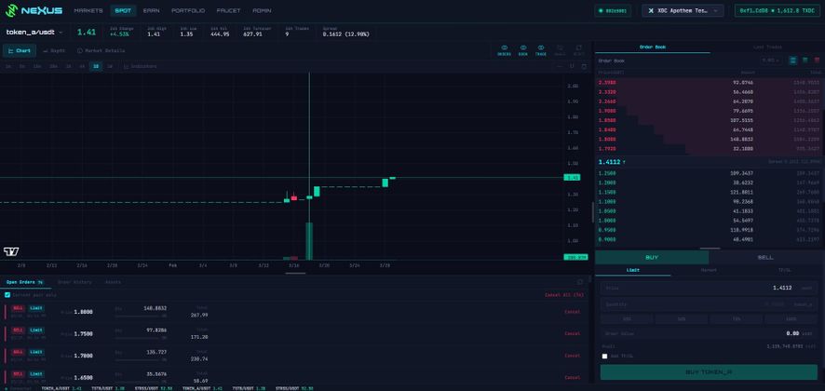Expand the orders panel icon
This screenshot has height=391, width=825.
pos(580,282)
